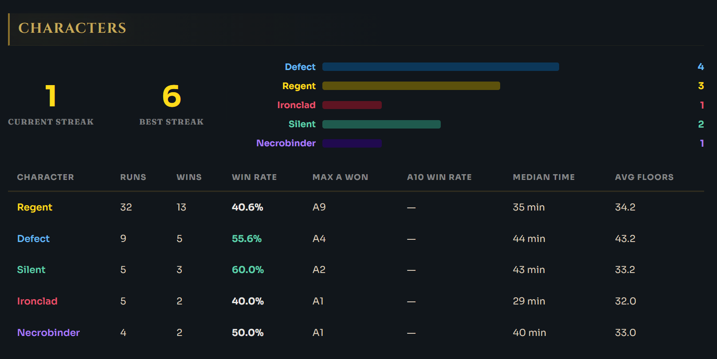Select Regent's win rate 40.6%
The height and width of the screenshot is (359, 717).
click(x=247, y=207)
